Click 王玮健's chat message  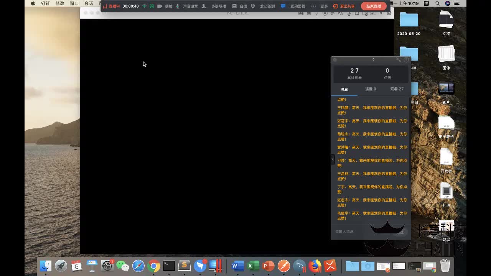[372, 110]
